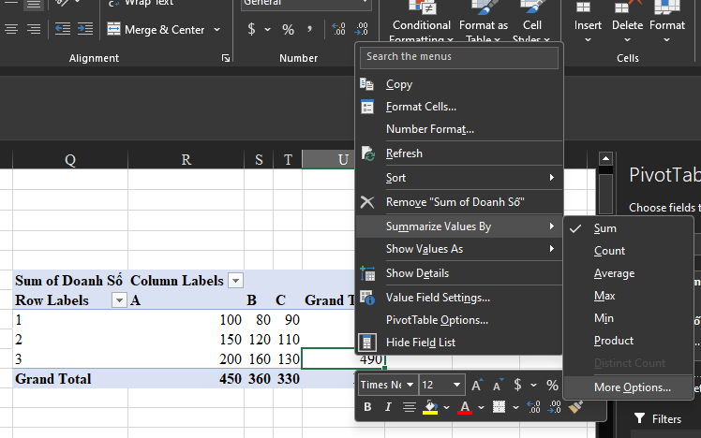The width and height of the screenshot is (701, 438).
Task: Open Row Labels filter dropdown
Action: pos(119,300)
